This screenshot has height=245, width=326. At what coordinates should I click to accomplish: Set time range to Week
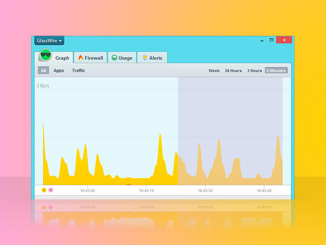(x=214, y=70)
